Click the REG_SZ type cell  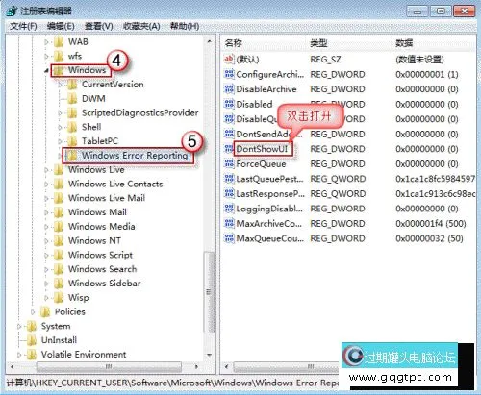click(325, 60)
